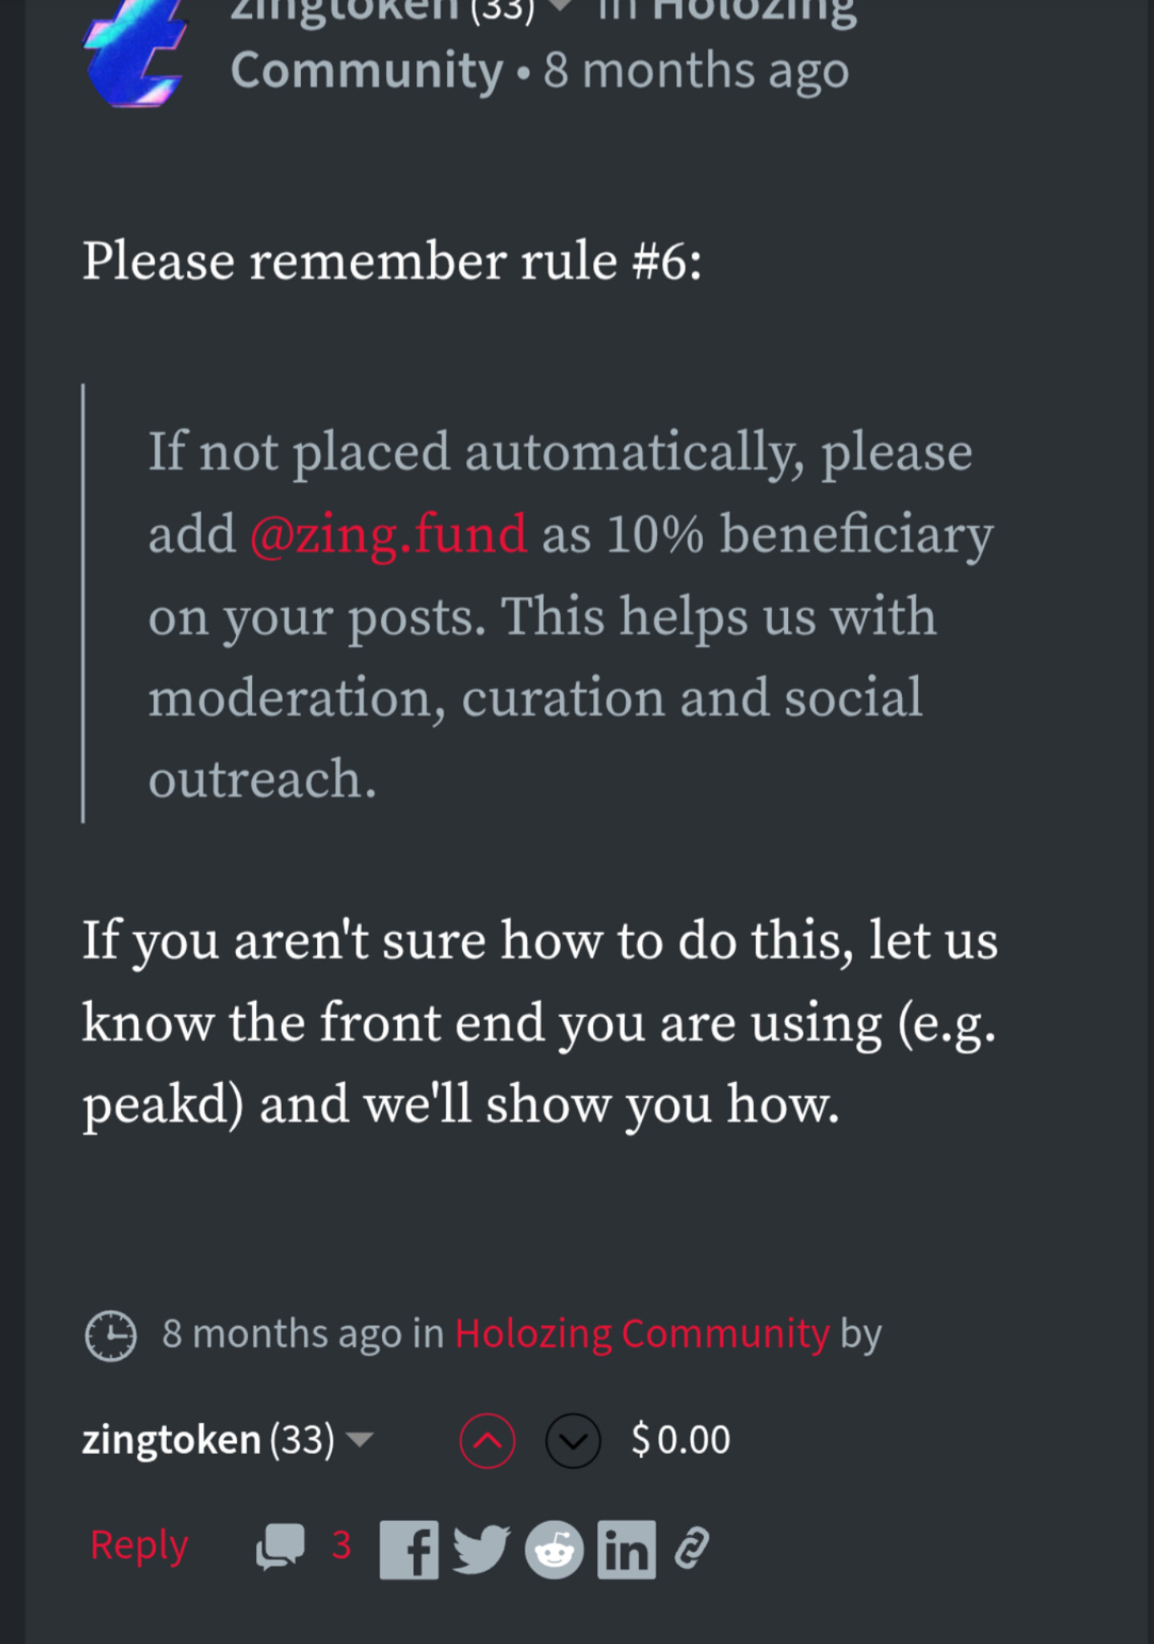Copy the comment link with the chain icon
1154x1644 pixels.
(x=692, y=1548)
